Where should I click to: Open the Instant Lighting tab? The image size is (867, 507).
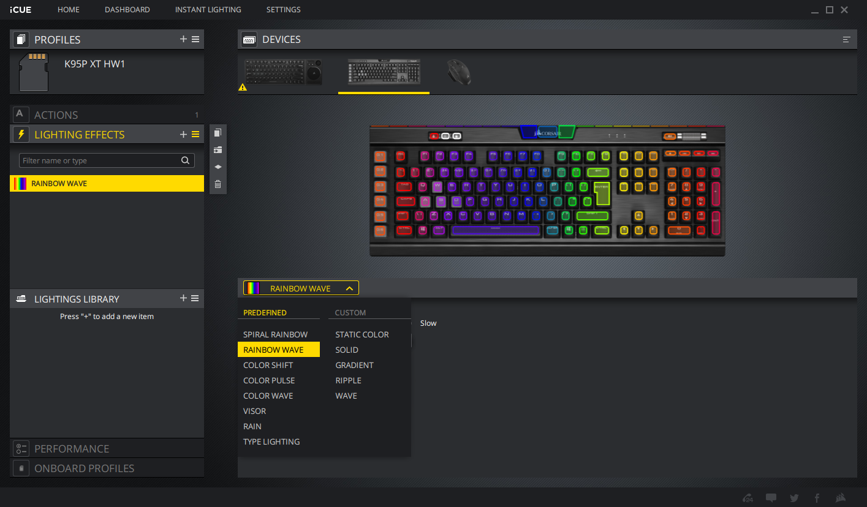click(208, 10)
